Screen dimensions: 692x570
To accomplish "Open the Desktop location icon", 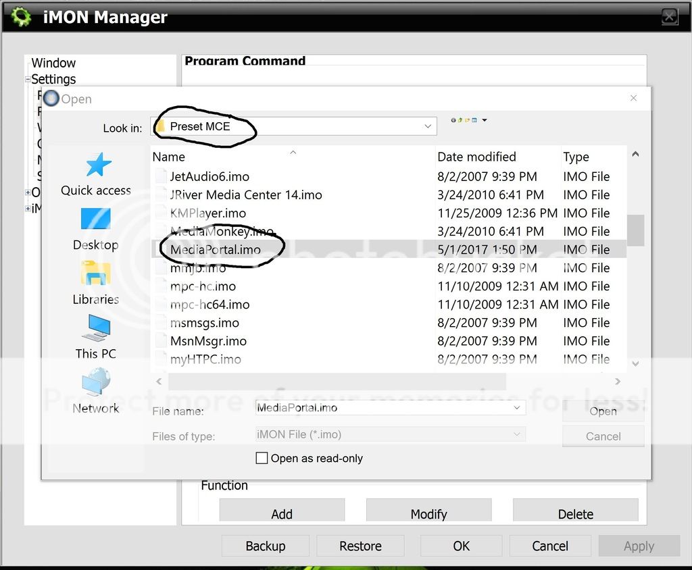I will point(95,219).
